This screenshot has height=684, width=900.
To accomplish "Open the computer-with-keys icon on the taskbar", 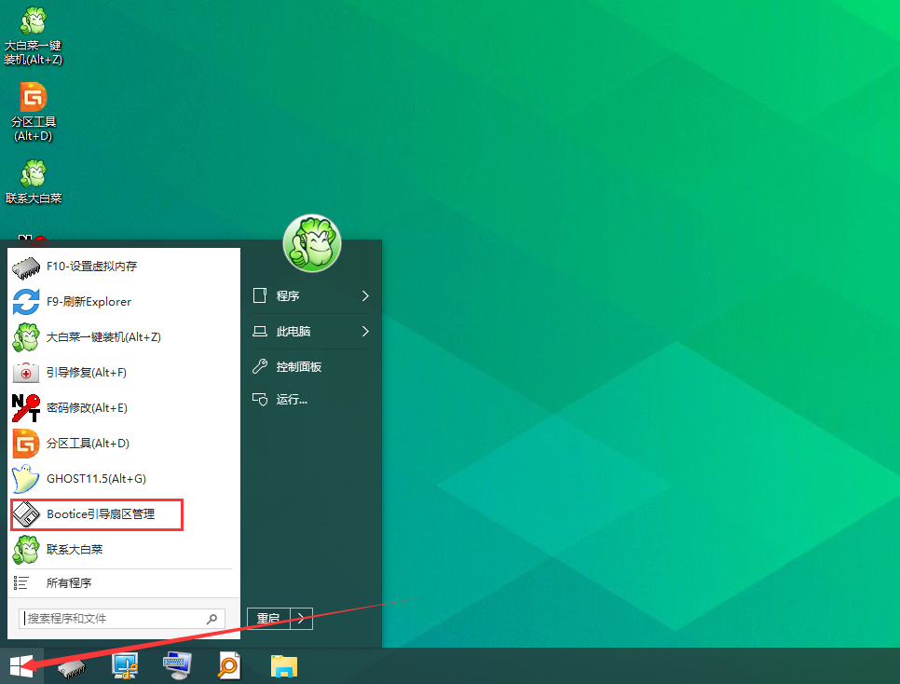I will [x=125, y=666].
